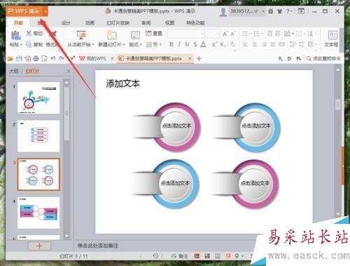This screenshot has width=350, height=266.
Task: Open the font size combo box
Action: 213,34
